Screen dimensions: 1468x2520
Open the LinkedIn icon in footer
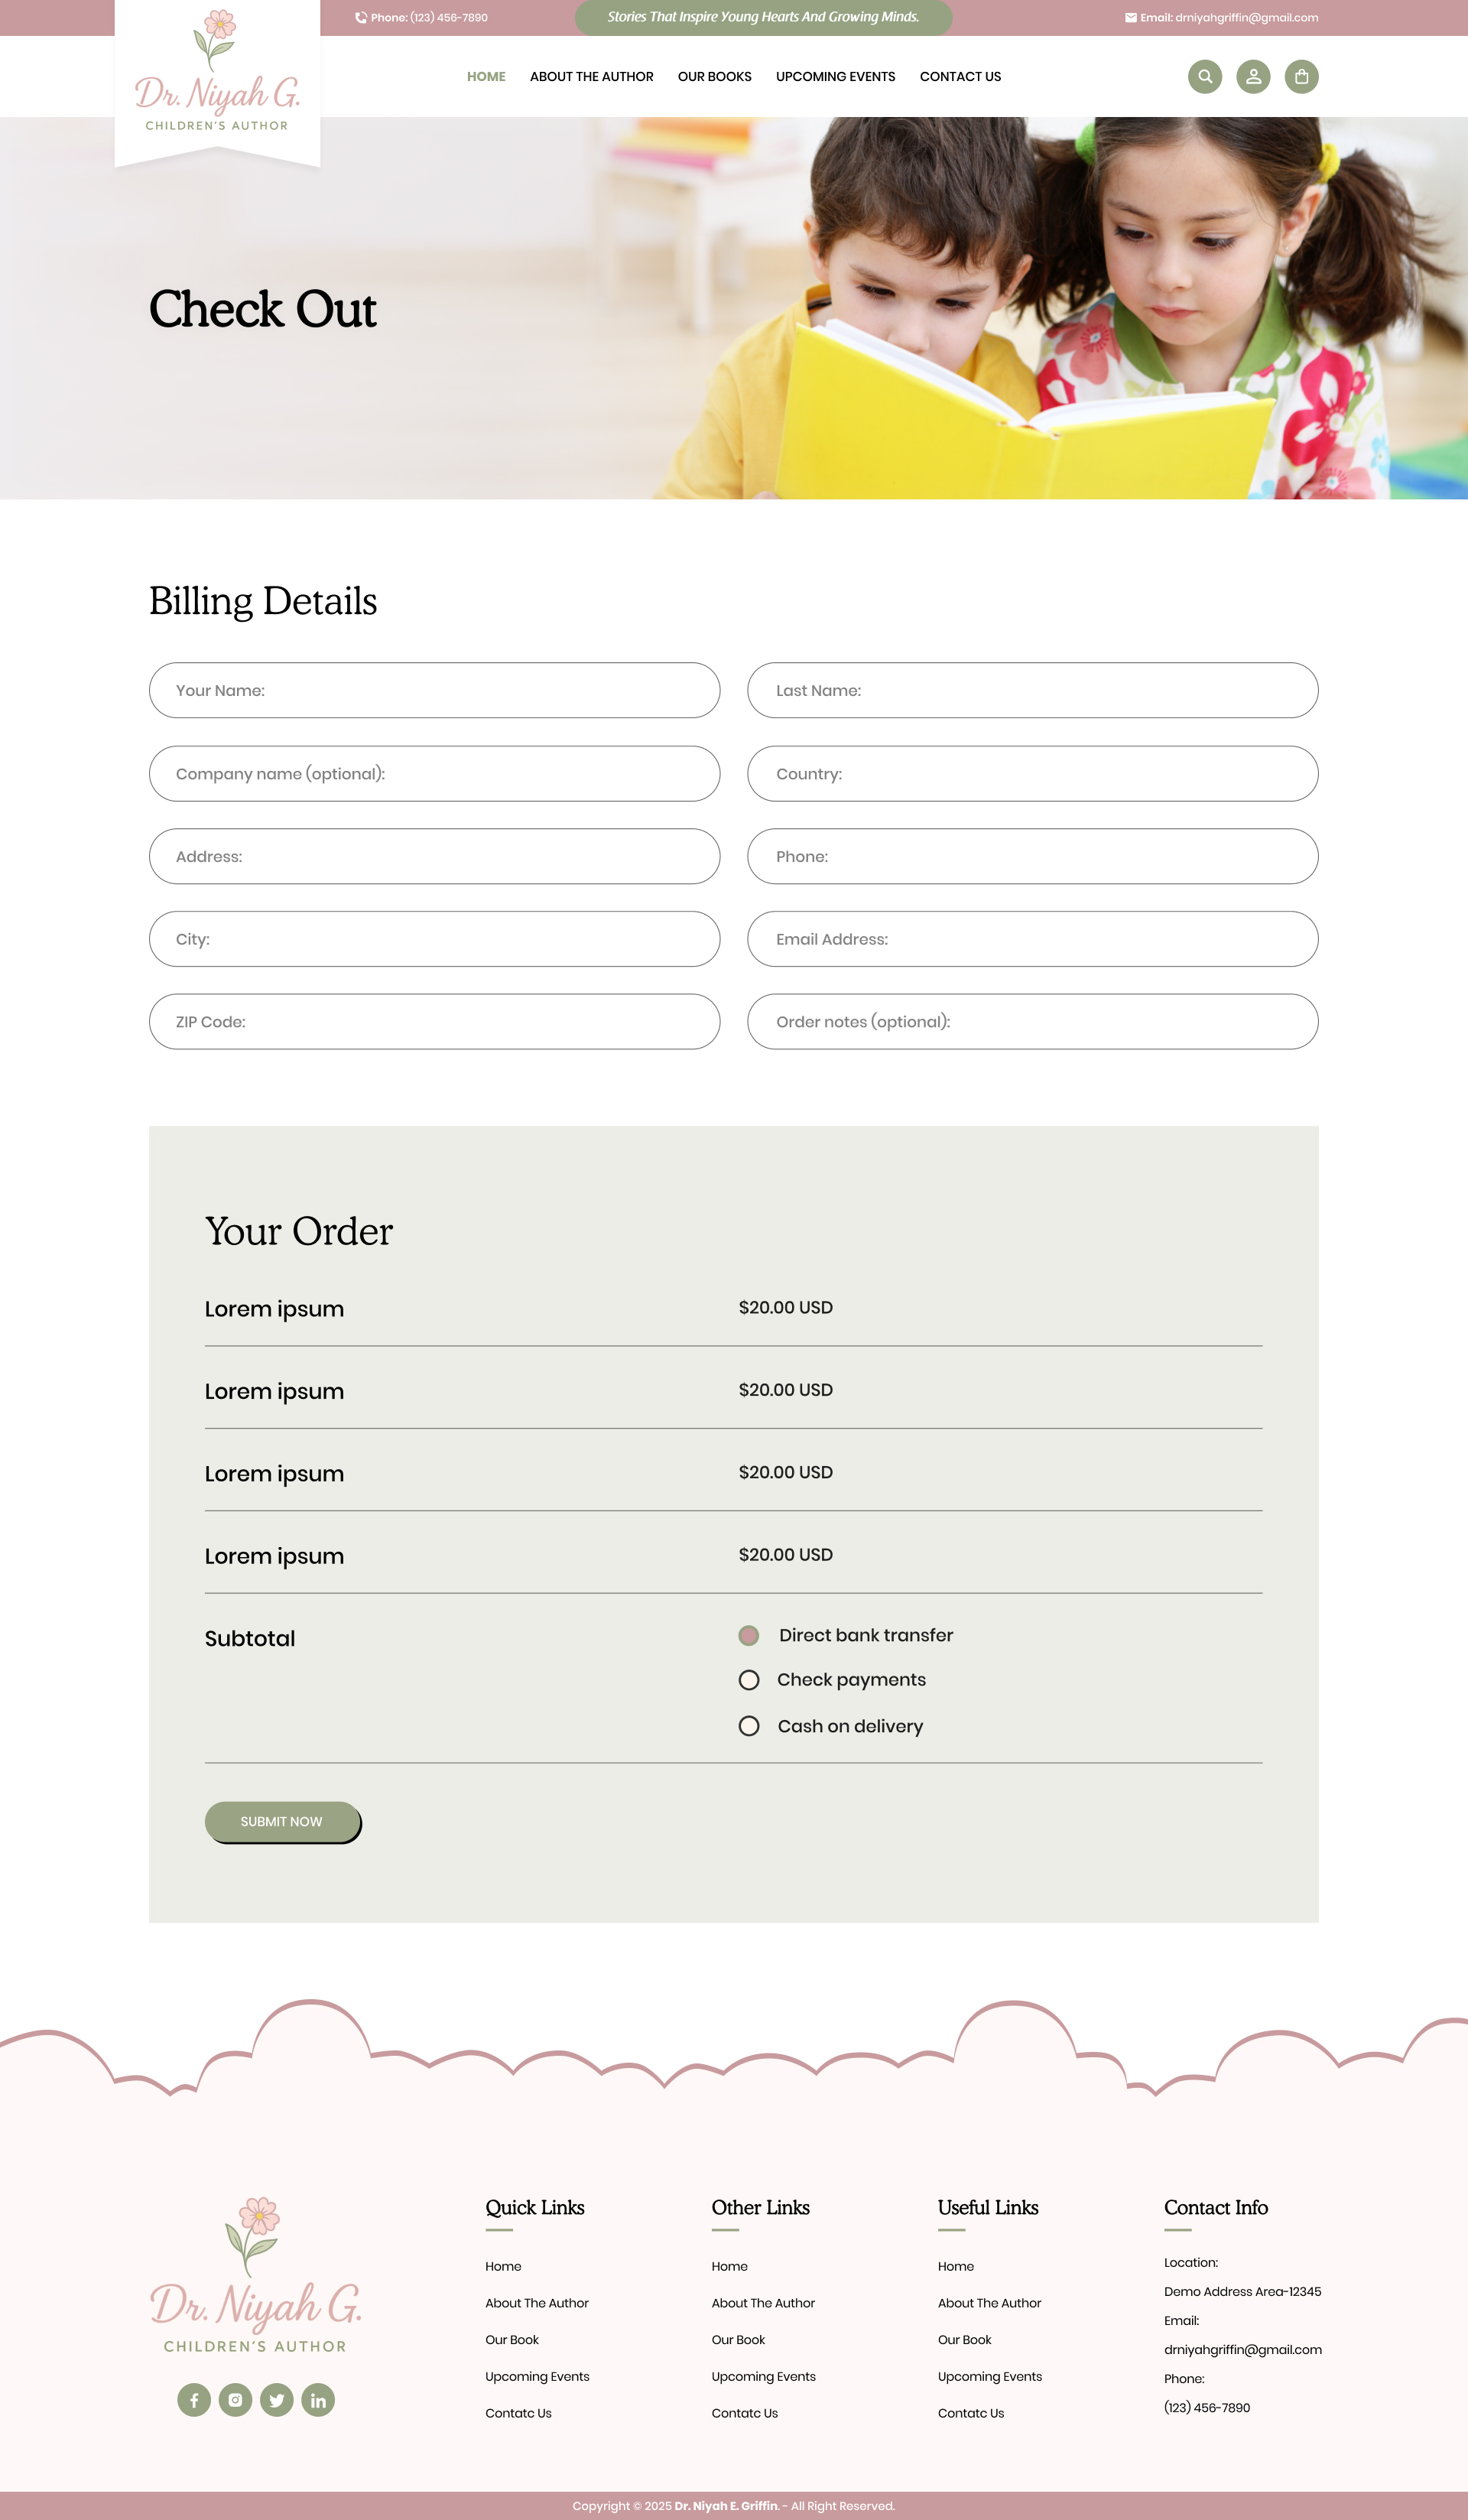[x=318, y=2399]
